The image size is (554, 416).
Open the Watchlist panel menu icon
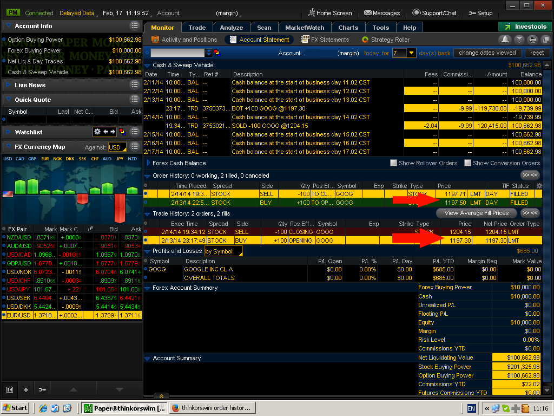pyautogui.click(x=135, y=132)
